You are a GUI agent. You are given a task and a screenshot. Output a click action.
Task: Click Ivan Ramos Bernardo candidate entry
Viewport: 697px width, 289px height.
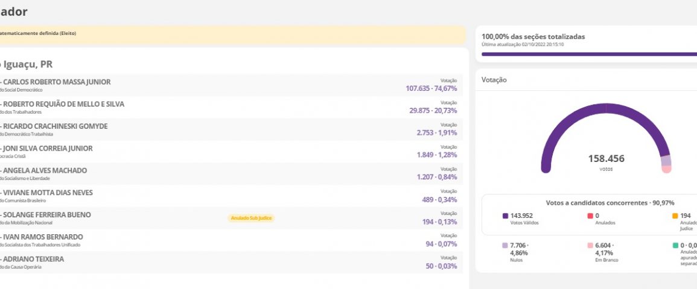tap(42, 237)
